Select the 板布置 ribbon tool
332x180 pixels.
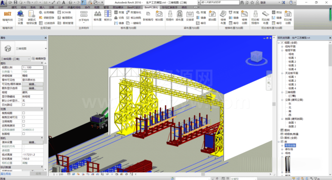97,16
